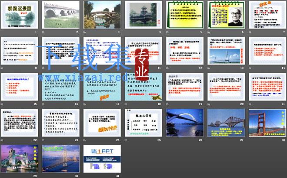This screenshot has height=178, width=287.
Task: Select slide 2 with multi-arch stone bridge photo
Action: [61, 15]
